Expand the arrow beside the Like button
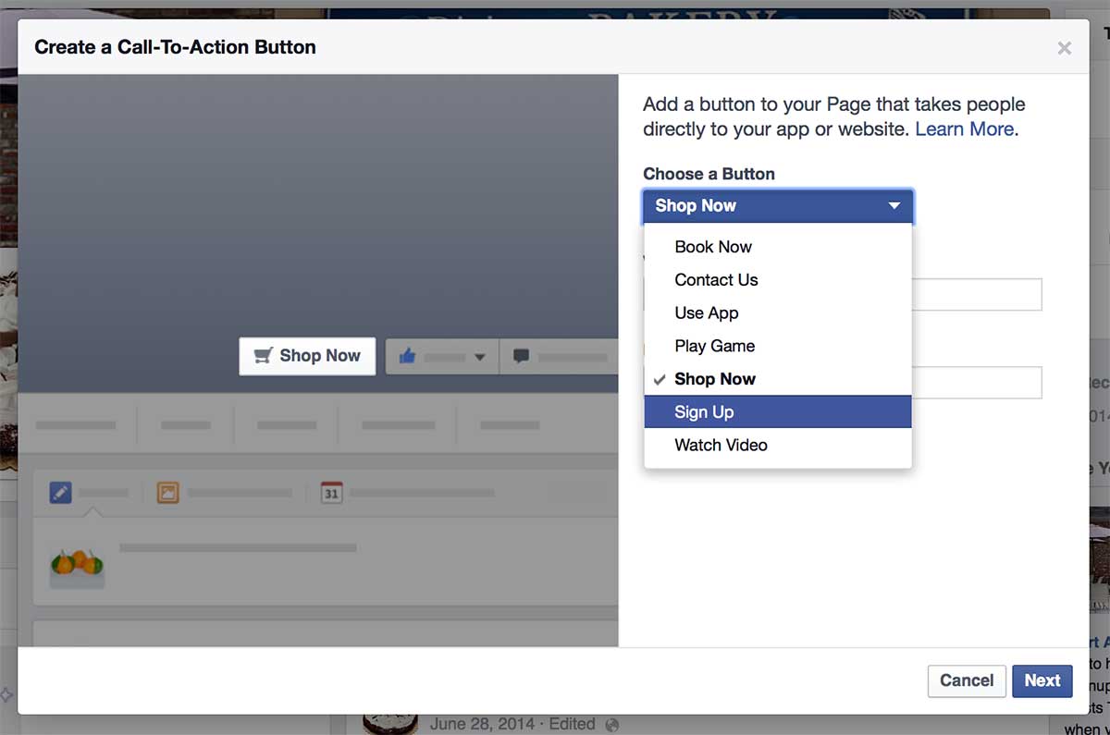The height and width of the screenshot is (735, 1110). point(479,358)
